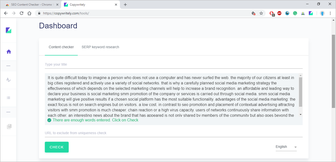
Task: Click the Type your title field
Action: point(173,64)
